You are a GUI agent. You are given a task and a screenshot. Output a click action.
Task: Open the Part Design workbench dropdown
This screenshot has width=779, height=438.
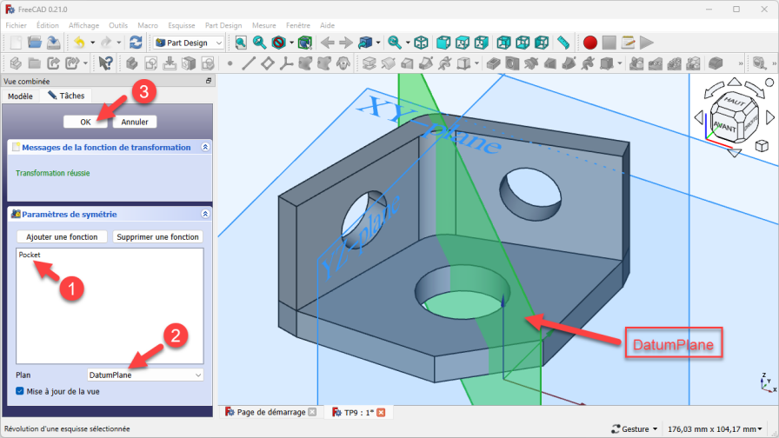coord(189,43)
